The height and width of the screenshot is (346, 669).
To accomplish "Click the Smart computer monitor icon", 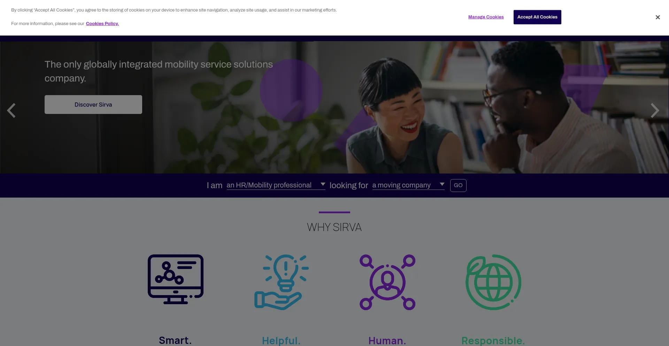I will (176, 279).
